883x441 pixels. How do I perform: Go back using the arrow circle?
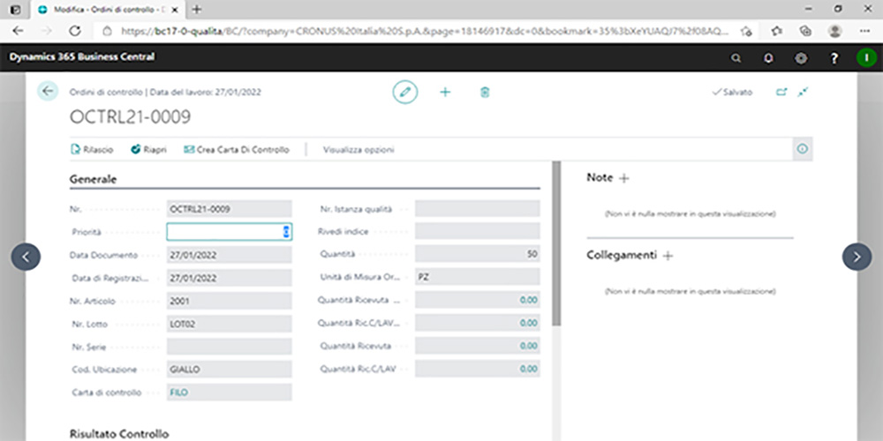click(48, 92)
